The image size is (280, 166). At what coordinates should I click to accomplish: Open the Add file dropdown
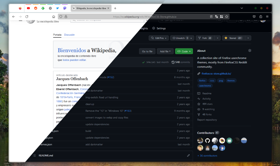165,51
